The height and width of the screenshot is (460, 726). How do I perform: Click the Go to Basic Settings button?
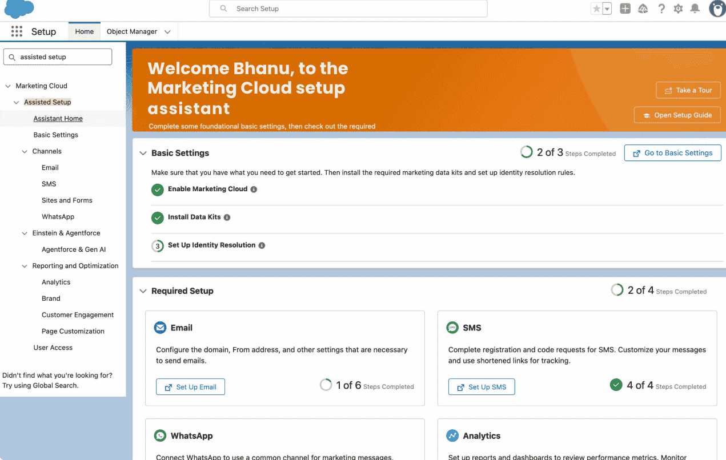[x=672, y=153]
